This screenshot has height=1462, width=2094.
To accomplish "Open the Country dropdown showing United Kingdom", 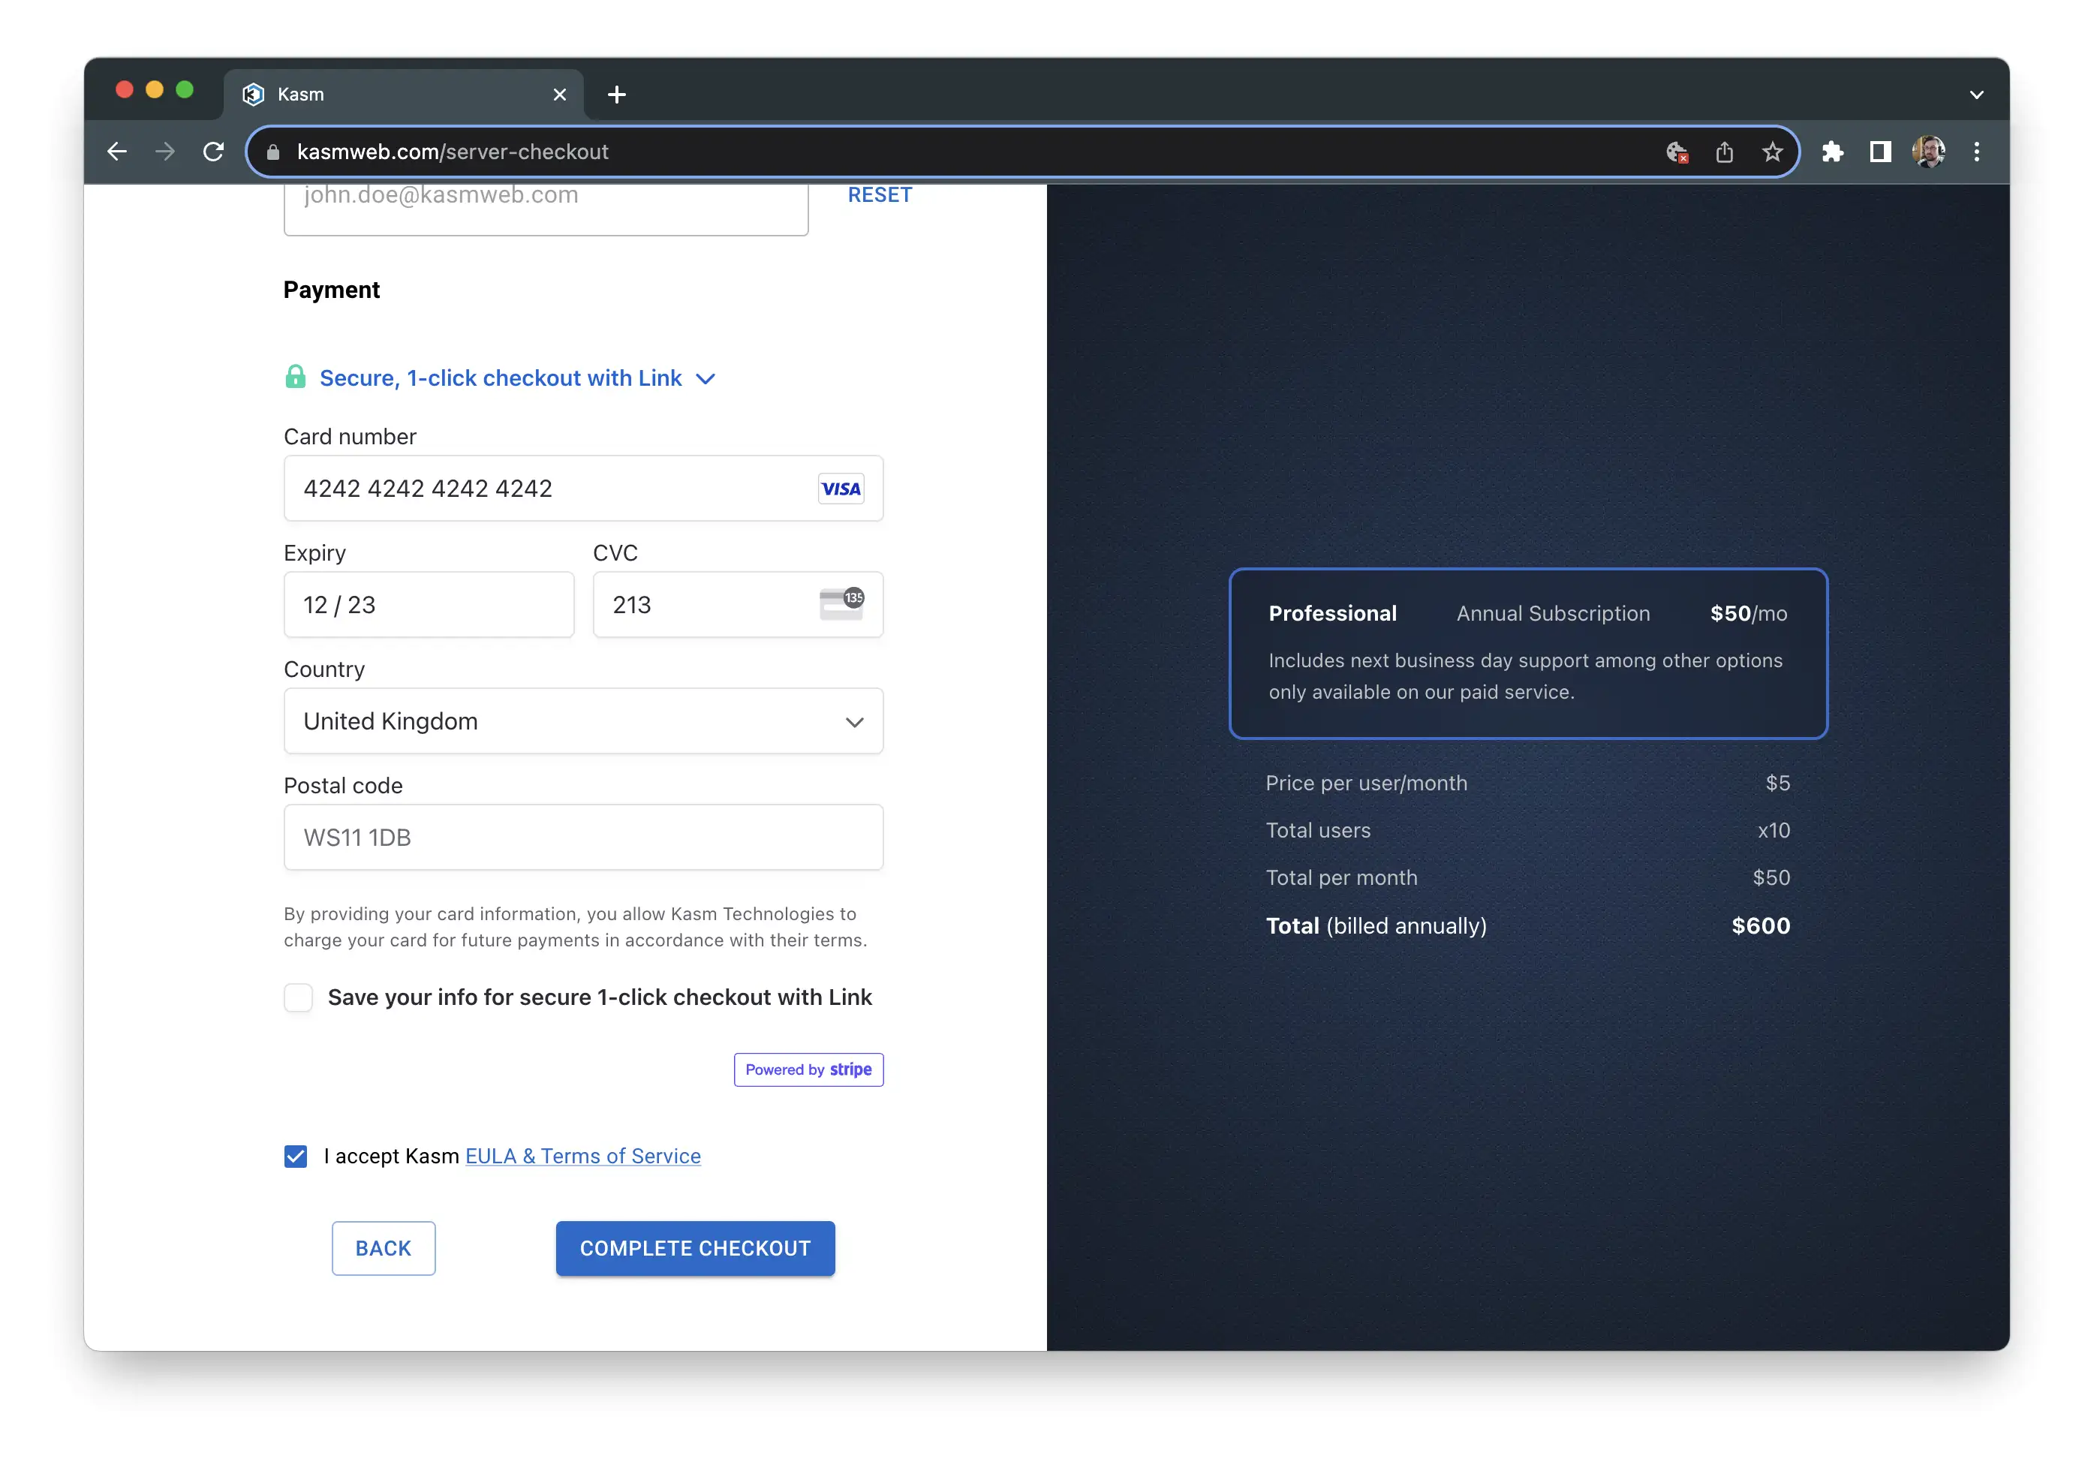I will pyautogui.click(x=582, y=720).
